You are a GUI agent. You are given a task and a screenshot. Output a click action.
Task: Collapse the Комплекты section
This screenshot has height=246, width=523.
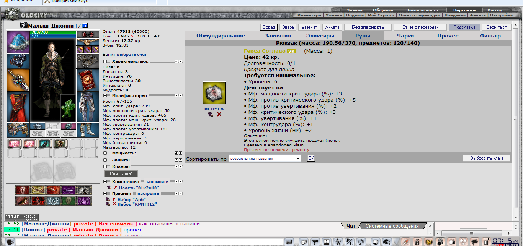105,182
